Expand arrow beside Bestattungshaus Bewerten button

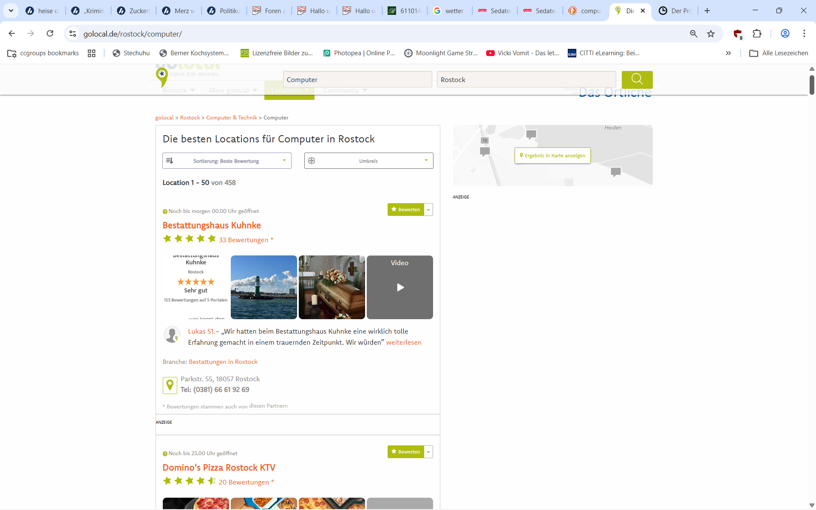click(428, 210)
